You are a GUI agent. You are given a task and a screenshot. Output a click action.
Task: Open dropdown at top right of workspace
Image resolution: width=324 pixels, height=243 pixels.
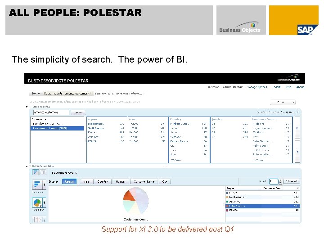pyautogui.click(x=283, y=102)
